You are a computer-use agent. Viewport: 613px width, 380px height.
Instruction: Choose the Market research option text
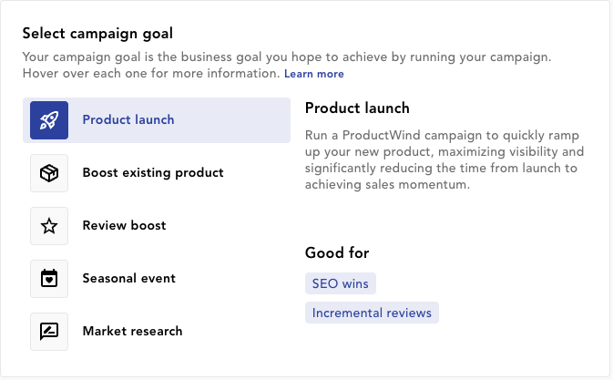coord(132,331)
